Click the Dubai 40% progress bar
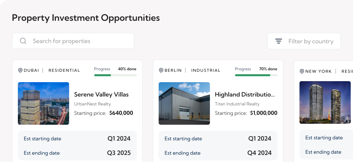 coord(115,75)
